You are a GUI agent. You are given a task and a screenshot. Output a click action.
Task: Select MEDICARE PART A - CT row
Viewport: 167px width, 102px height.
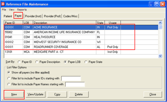click(81, 52)
